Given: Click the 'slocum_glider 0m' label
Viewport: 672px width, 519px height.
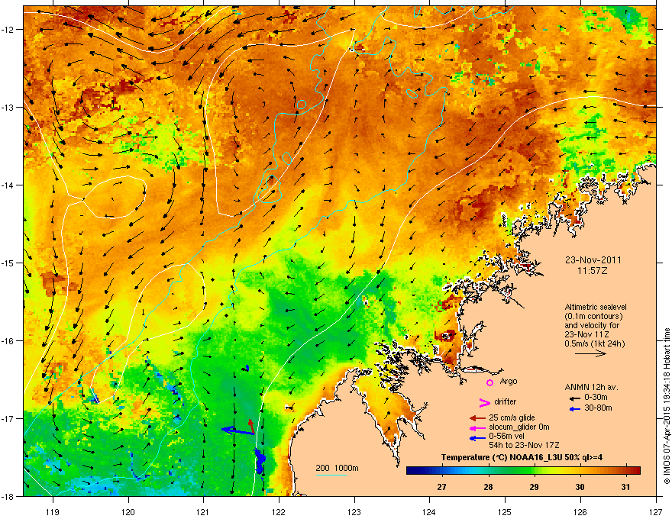Looking at the screenshot, I should (x=519, y=427).
